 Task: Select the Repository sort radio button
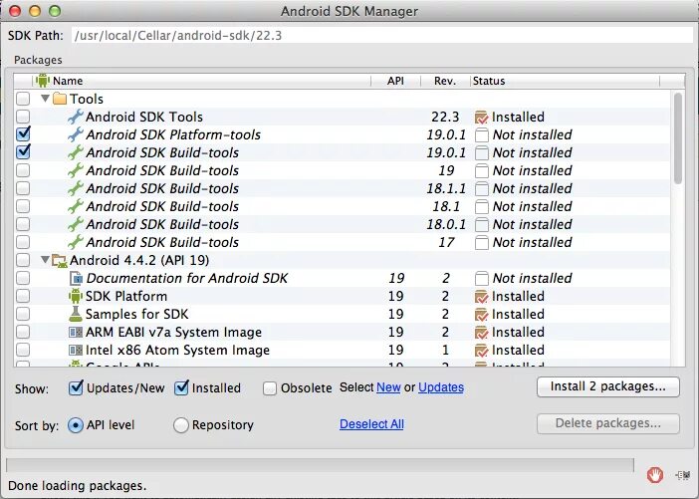tap(181, 424)
